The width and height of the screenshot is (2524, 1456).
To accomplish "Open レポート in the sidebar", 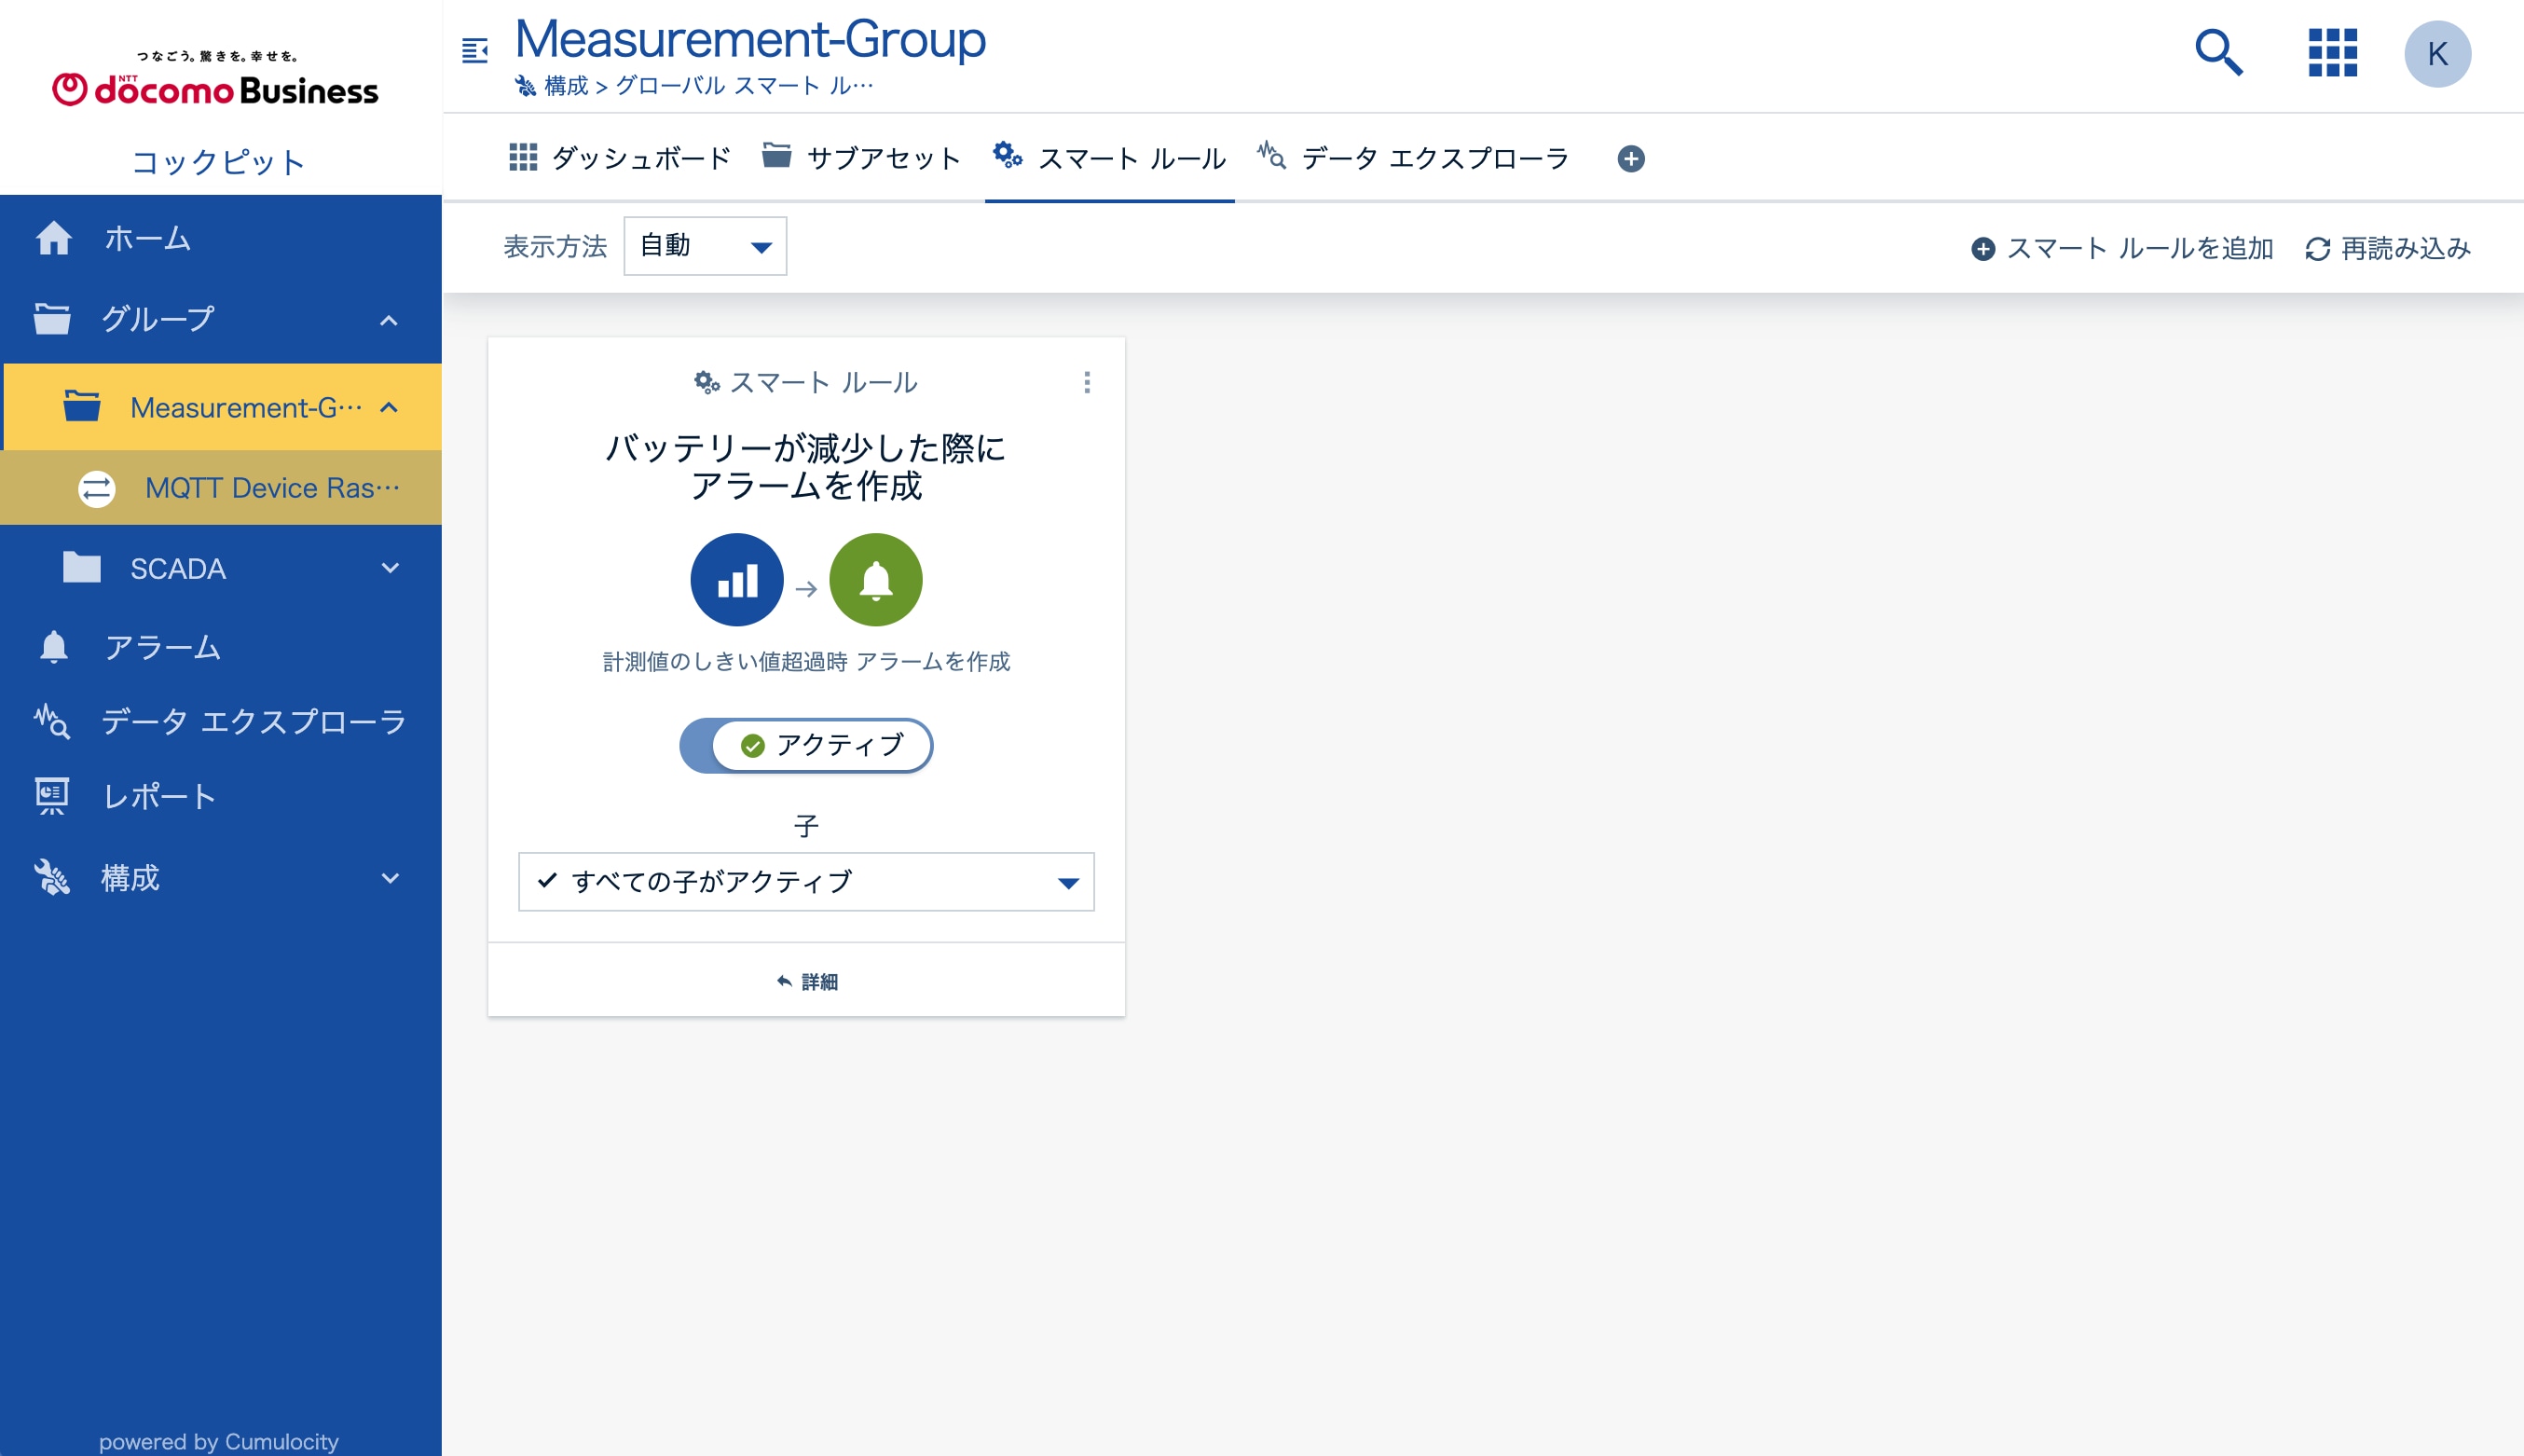I will tap(221, 796).
